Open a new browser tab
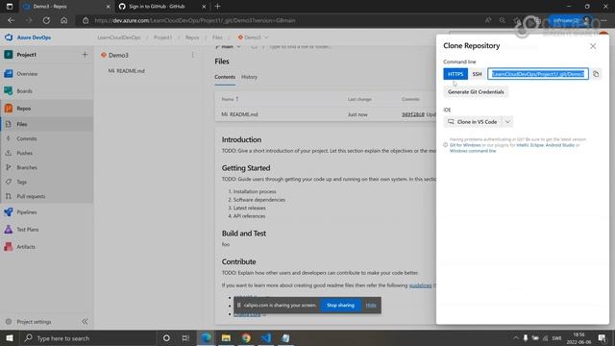 click(218, 7)
